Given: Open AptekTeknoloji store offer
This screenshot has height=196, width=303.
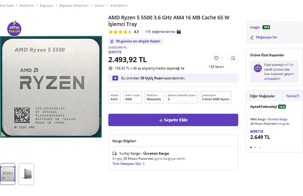Looking at the screenshot, I should [263, 106].
